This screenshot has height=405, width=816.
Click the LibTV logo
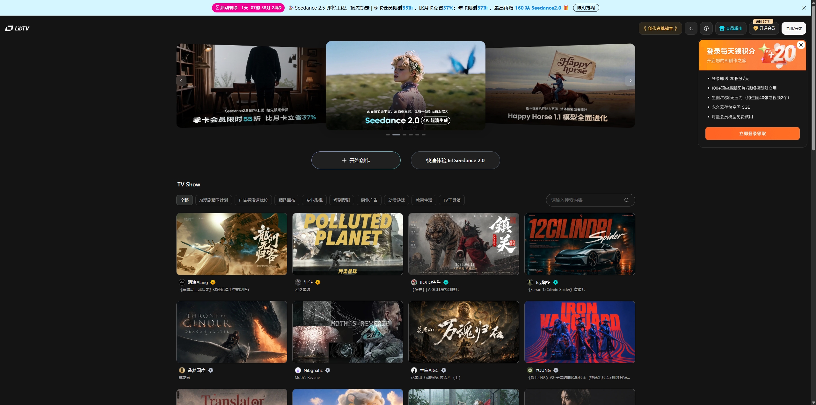(17, 28)
